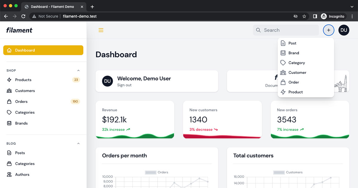Click the document icon of Post in dropdown
This screenshot has width=358, height=188.
pyautogui.click(x=283, y=43)
